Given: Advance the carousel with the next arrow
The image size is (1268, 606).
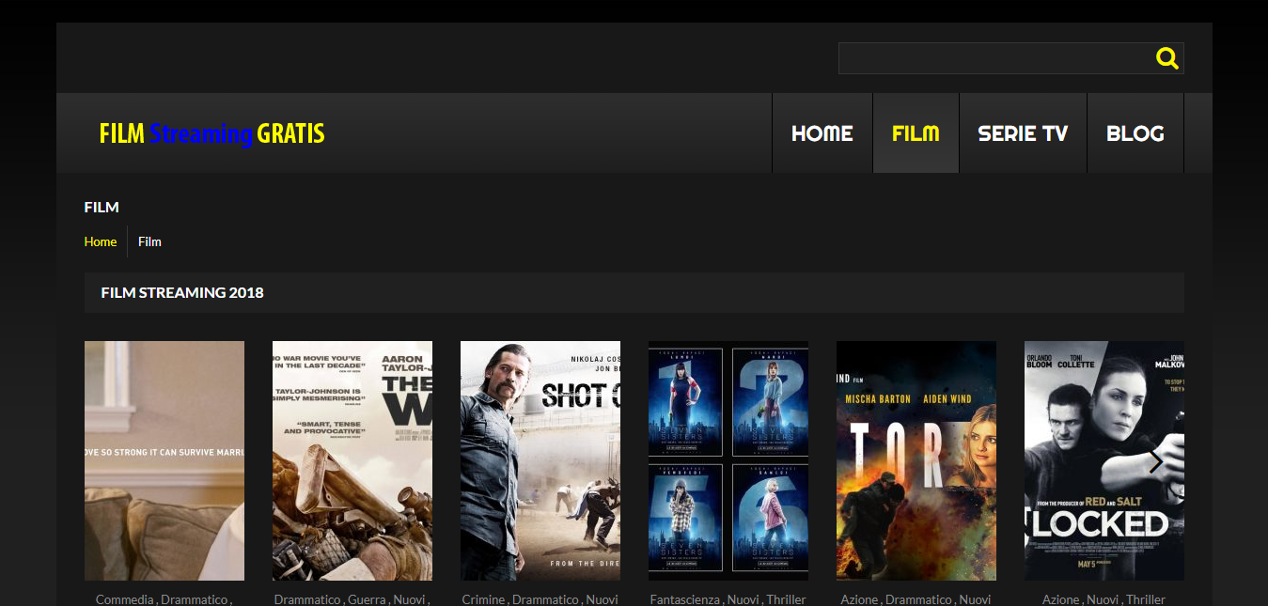Looking at the screenshot, I should click(x=1155, y=461).
